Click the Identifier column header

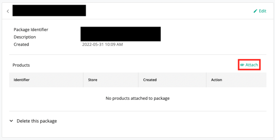[22, 80]
